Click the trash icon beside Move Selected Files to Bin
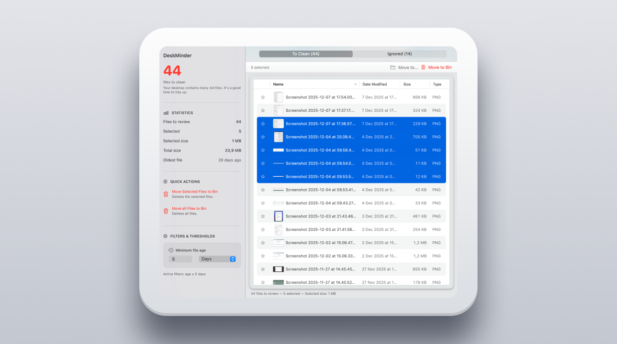Viewport: 617px width, 344px height. click(166, 193)
